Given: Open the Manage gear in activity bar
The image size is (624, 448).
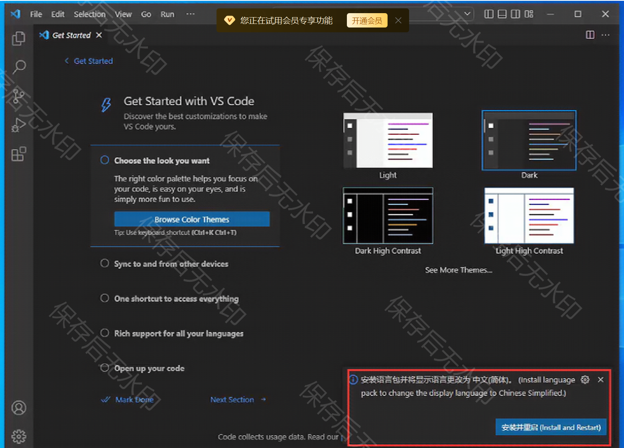Looking at the screenshot, I should 19,436.
